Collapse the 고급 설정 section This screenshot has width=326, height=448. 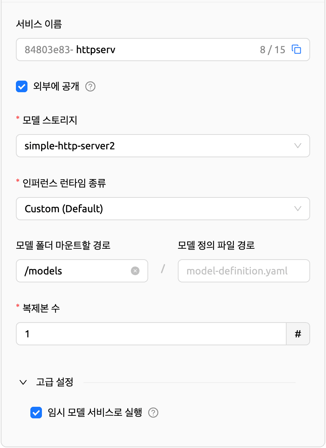pyautogui.click(x=23, y=382)
